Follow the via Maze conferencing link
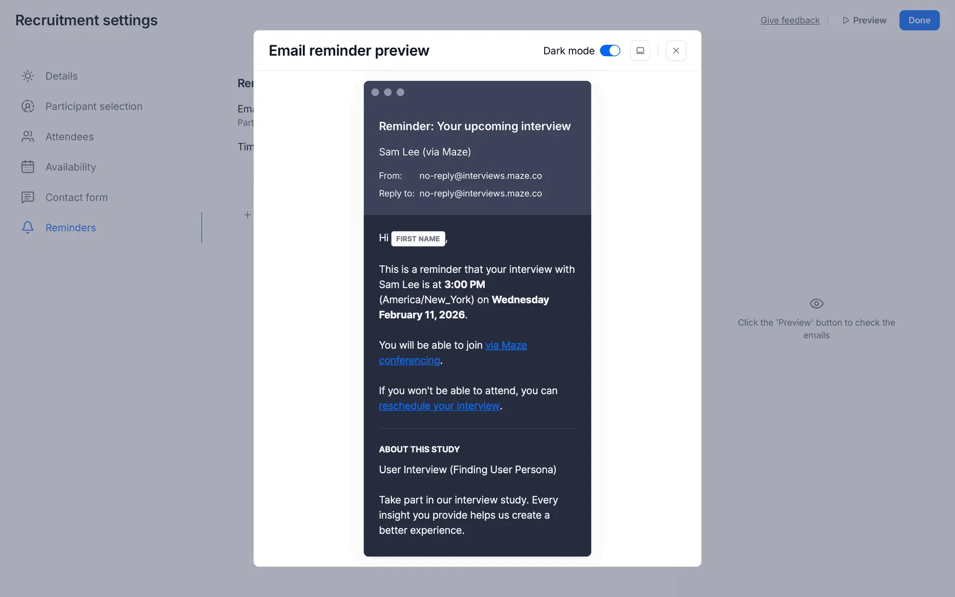Image resolution: width=955 pixels, height=597 pixels. 506,345
